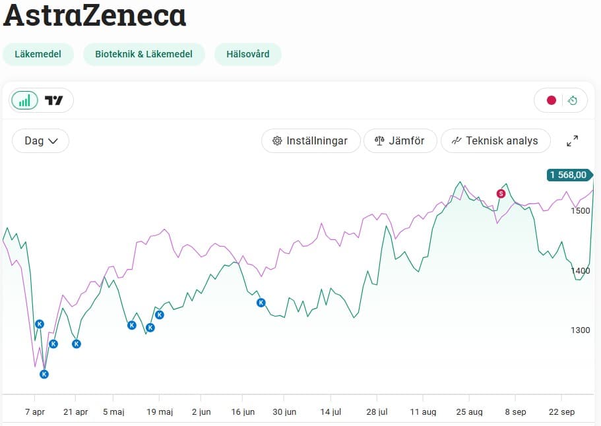Open Inställningar chart settings
The width and height of the screenshot is (601, 426).
click(x=311, y=140)
